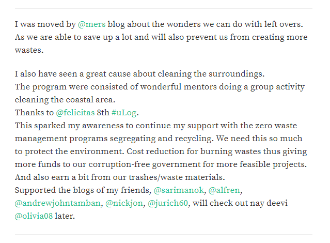Open the @felicitas mention link
Viewport: 330px width, 243px height.
[x=75, y=113]
